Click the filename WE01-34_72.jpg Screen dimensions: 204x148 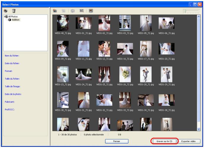pyautogui.click(x=146, y=110)
